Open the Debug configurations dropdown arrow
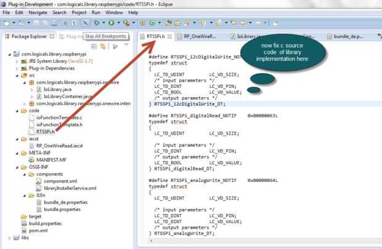The height and width of the screenshot is (249, 382). point(104,23)
